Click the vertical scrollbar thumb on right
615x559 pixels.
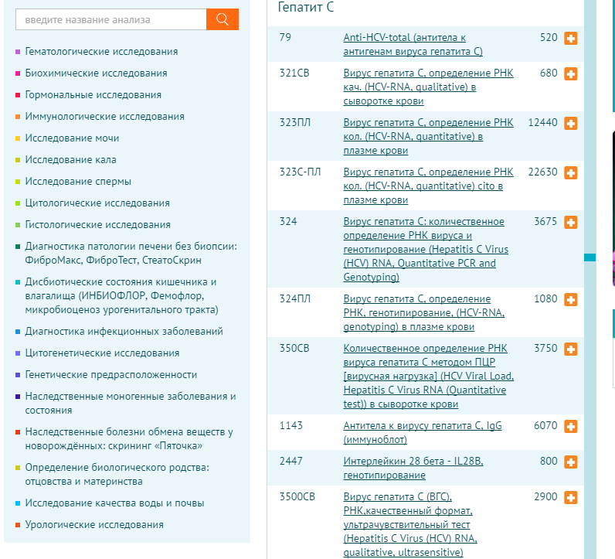pyautogui.click(x=590, y=257)
